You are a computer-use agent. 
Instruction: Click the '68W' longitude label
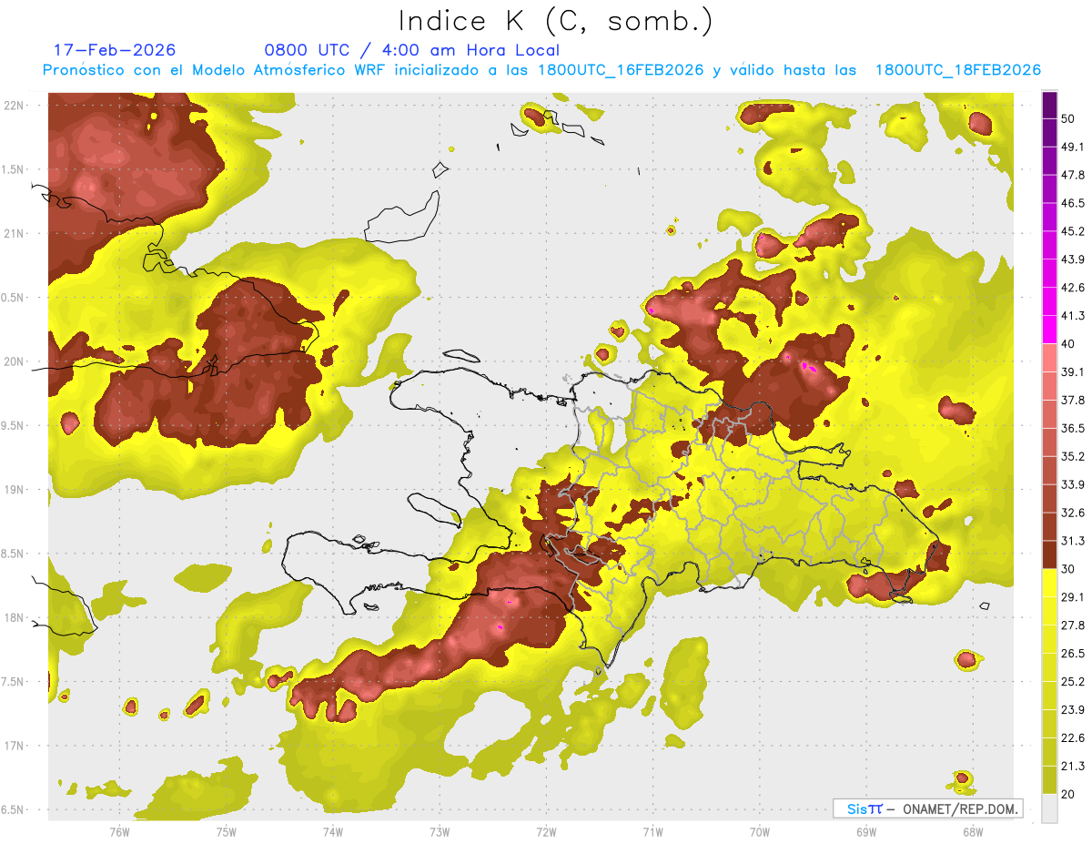click(973, 831)
